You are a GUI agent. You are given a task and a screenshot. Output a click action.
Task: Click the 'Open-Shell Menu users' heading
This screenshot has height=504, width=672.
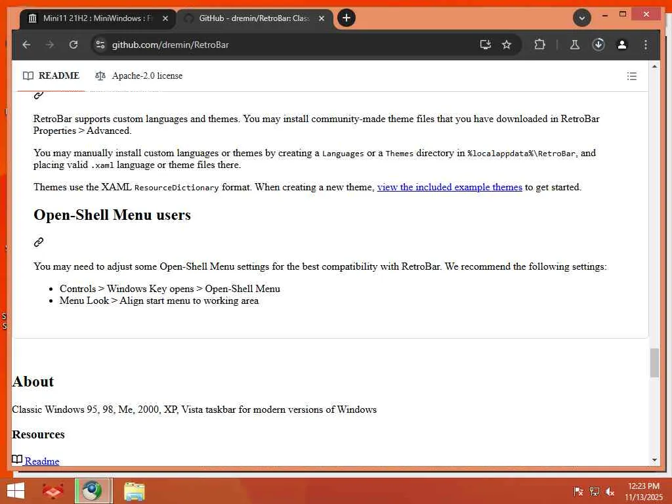[x=112, y=215]
